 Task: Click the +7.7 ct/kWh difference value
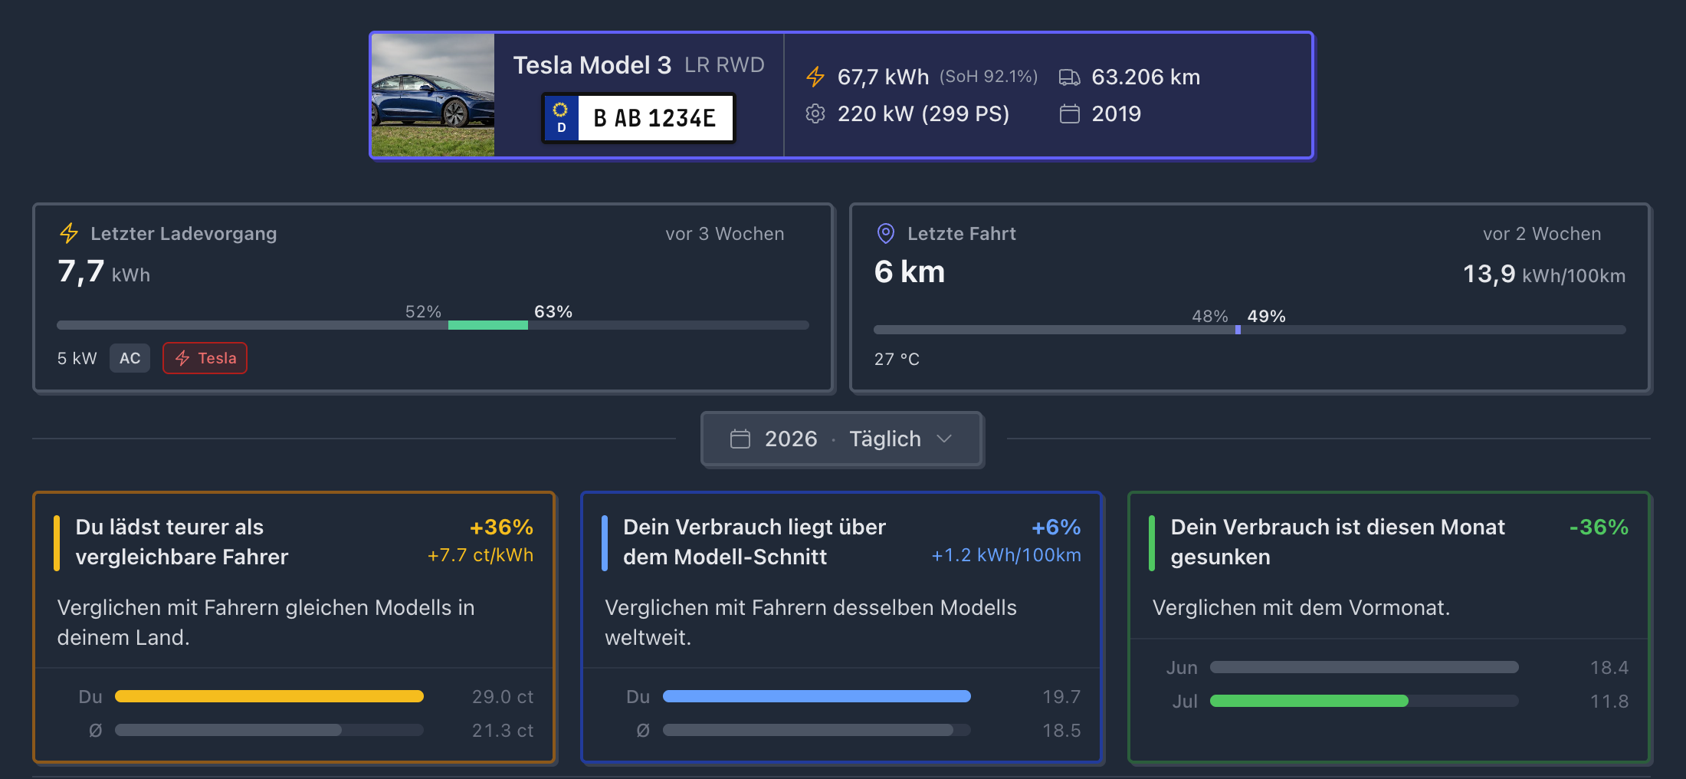tap(481, 555)
